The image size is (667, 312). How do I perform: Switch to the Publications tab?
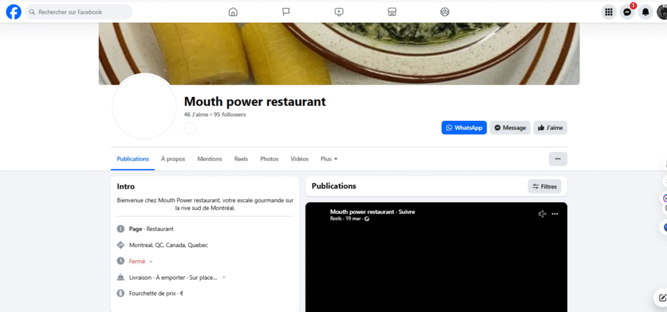click(133, 159)
